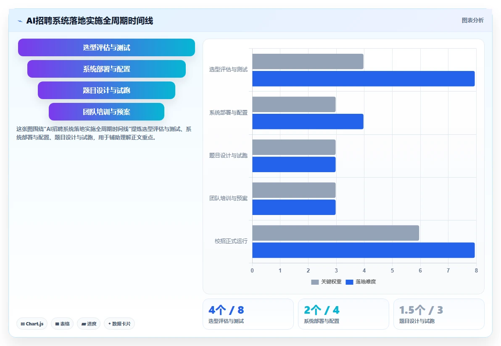Click the blue 落地难度 bar for 团队培训与预案
501x346 pixels.
click(x=294, y=207)
